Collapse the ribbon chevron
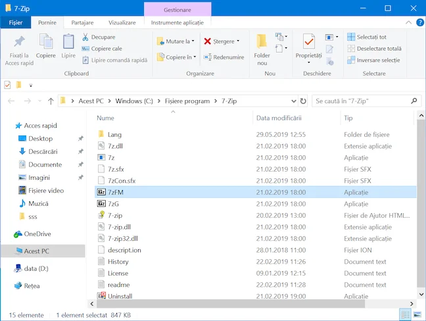The image size is (426, 321). point(408,22)
